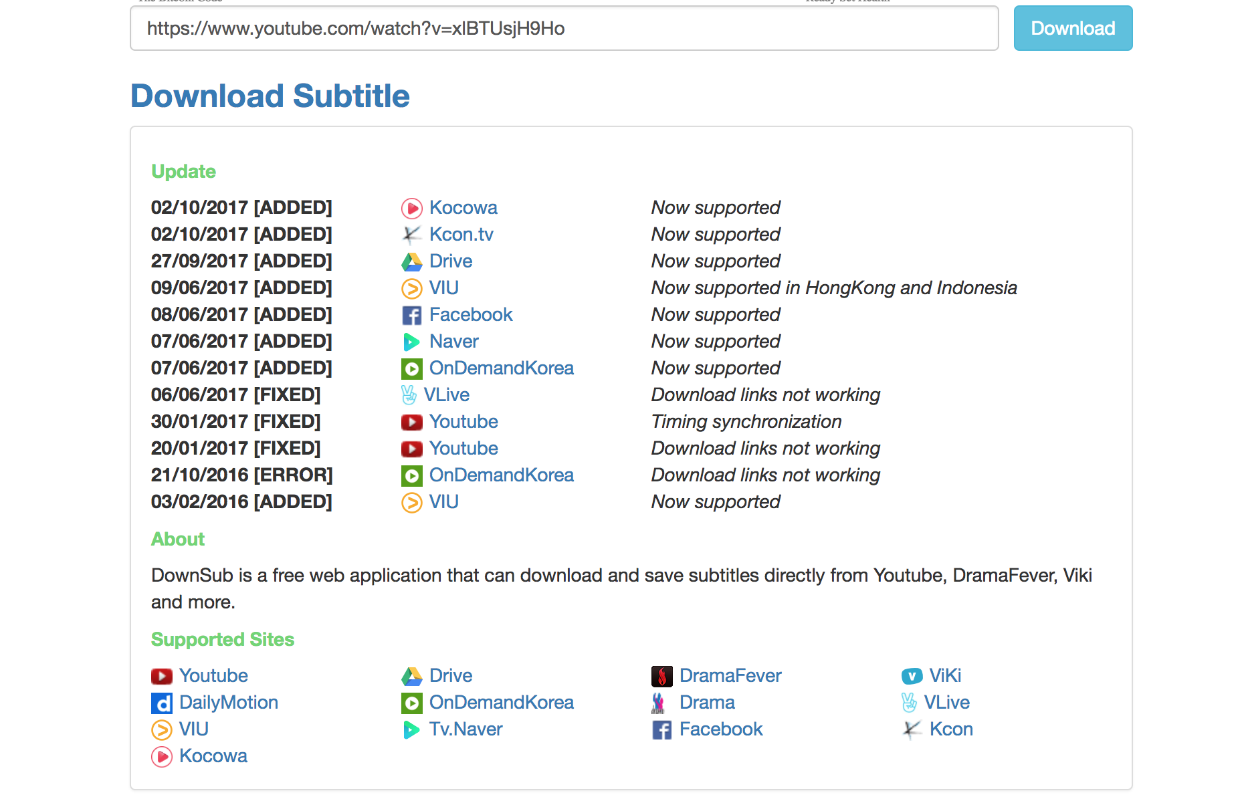This screenshot has height=809, width=1240.
Task: Click the Facebook icon in Update list
Action: tap(411, 315)
